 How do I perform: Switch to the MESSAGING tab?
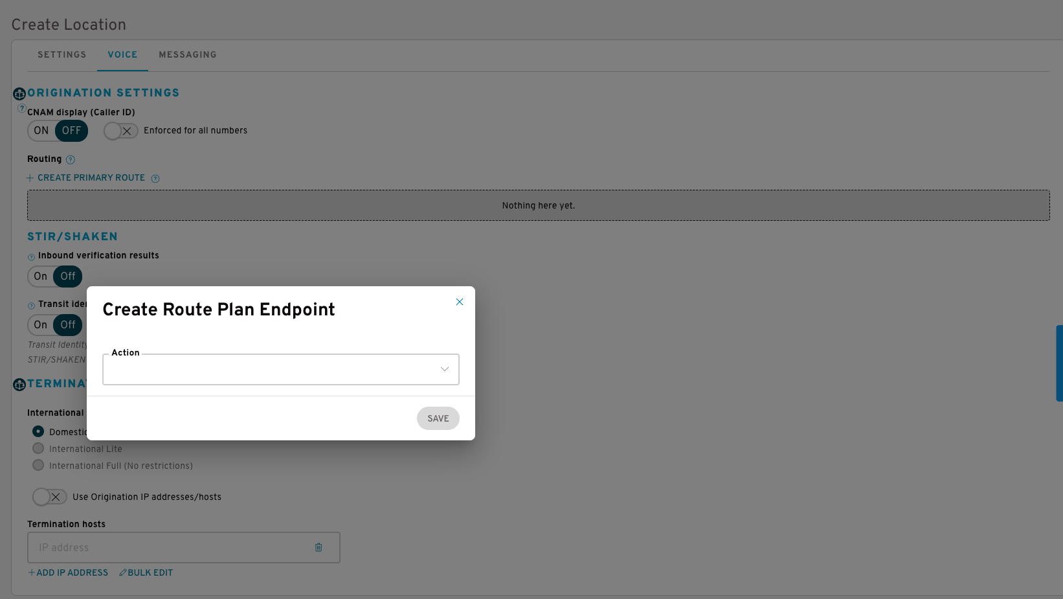(188, 55)
